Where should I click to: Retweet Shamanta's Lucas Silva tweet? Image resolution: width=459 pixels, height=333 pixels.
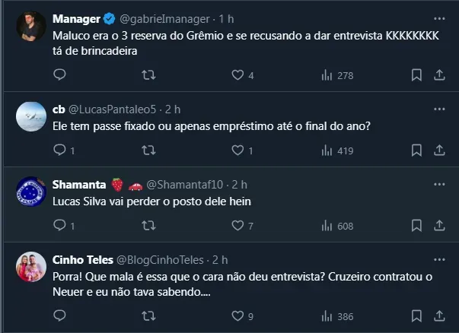[149, 226]
